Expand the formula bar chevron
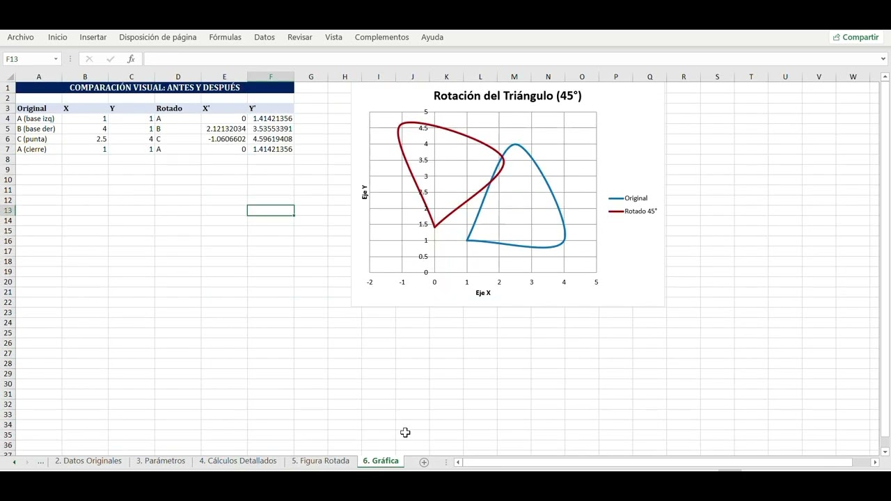Image resolution: width=891 pixels, height=501 pixels. 883,59
